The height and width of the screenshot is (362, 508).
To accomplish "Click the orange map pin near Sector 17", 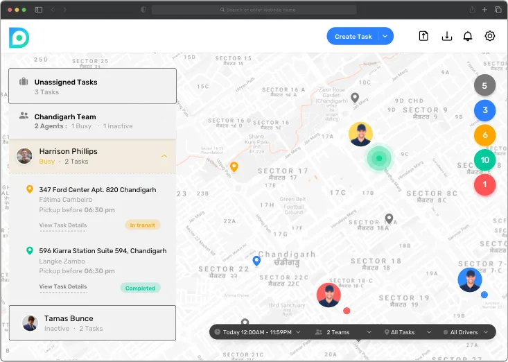I will [234, 167].
